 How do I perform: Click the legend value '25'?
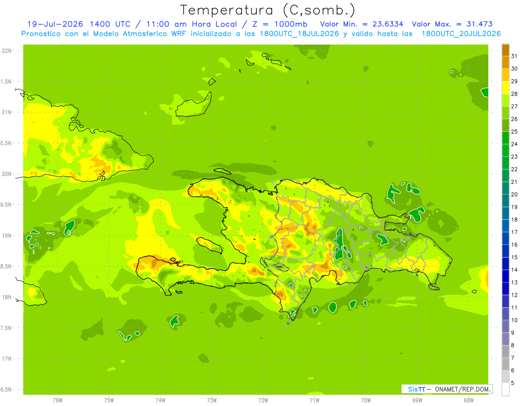pos(514,131)
